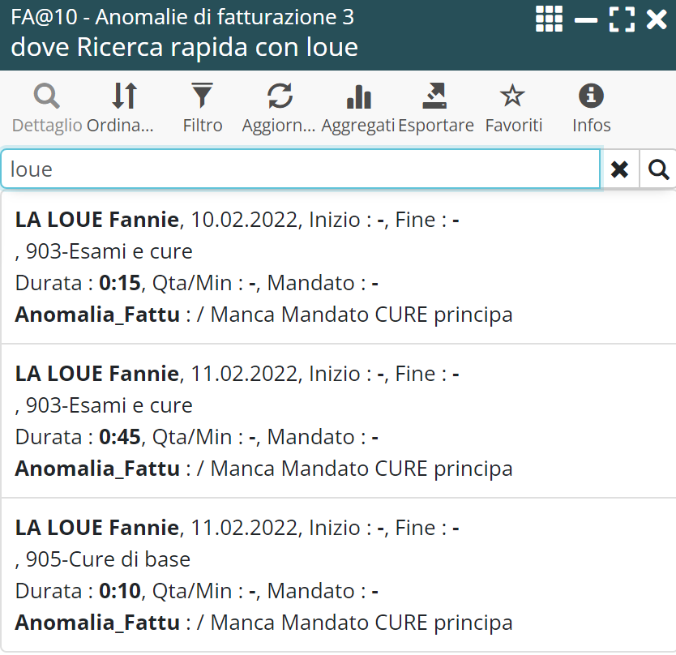Run search with magnifier button
This screenshot has width=676, height=655.
[659, 169]
